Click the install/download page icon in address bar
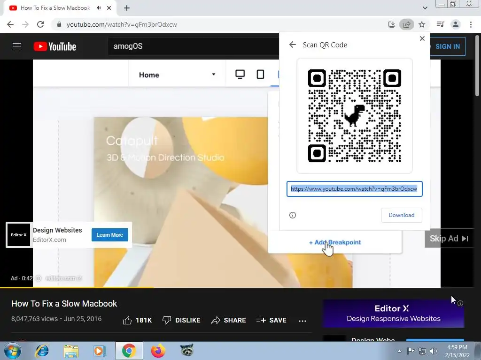 391,24
